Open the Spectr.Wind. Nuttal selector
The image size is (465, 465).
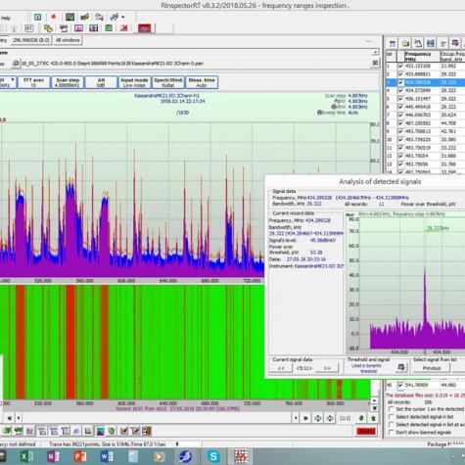[168, 82]
